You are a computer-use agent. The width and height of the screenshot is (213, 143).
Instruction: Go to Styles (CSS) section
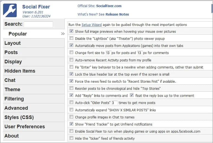pos(19,117)
